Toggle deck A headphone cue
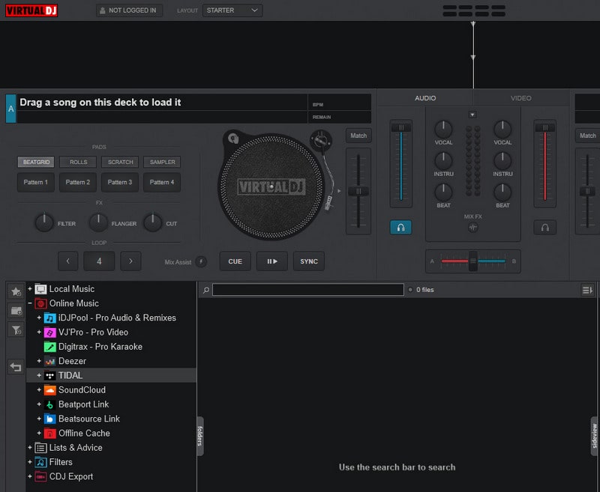The width and height of the screenshot is (600, 492). pos(400,228)
